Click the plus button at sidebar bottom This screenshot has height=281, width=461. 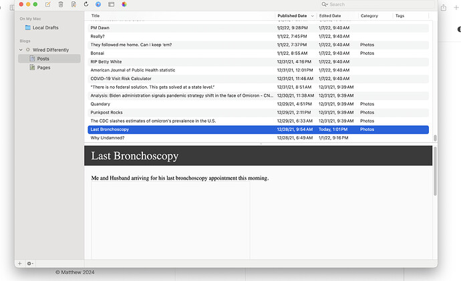[20, 264]
